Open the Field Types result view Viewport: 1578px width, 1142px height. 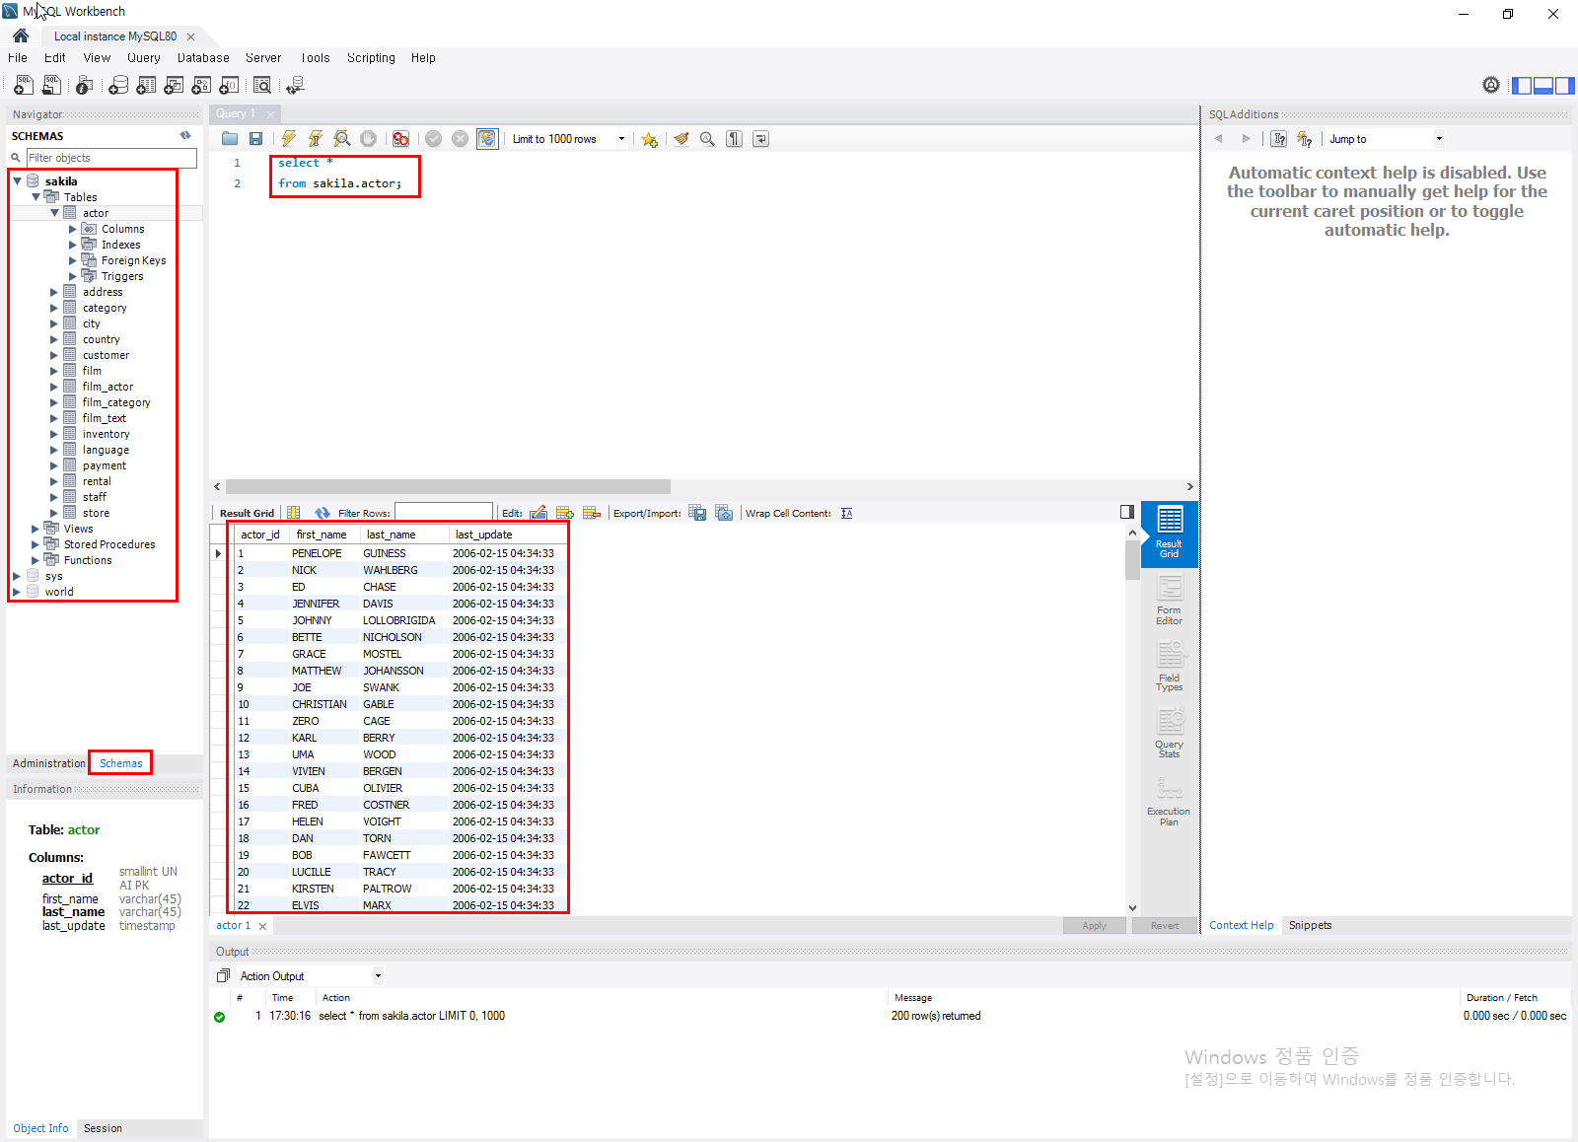click(1169, 667)
